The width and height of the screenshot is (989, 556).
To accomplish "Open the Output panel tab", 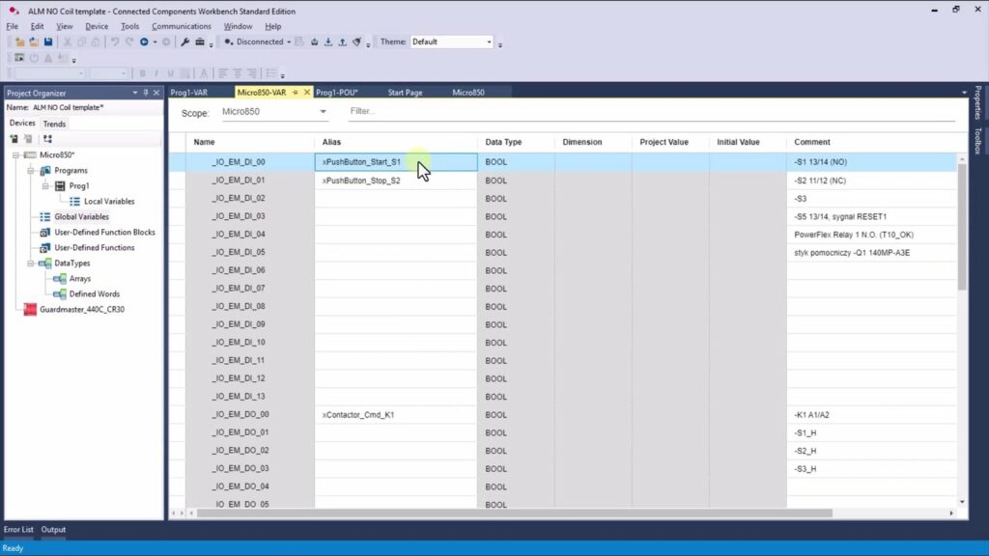I will point(54,530).
